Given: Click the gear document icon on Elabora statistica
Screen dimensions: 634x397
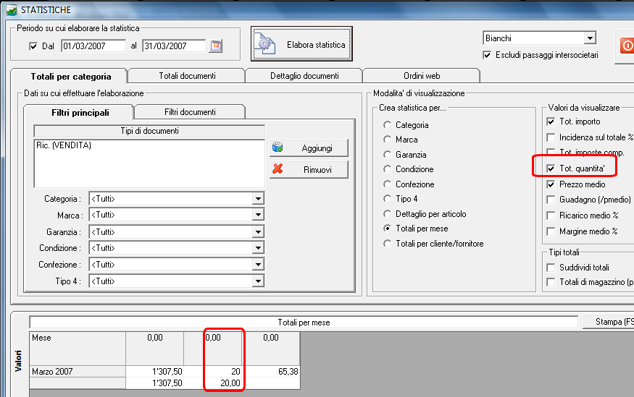Looking at the screenshot, I should (264, 44).
